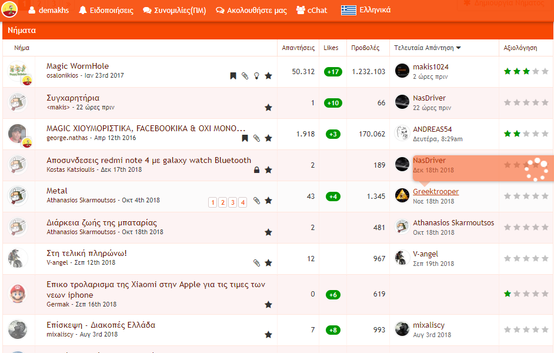The height and width of the screenshot is (353, 554).
Task: Open NasDriver avatar on Συγχαρητήρια row
Action: (402, 102)
